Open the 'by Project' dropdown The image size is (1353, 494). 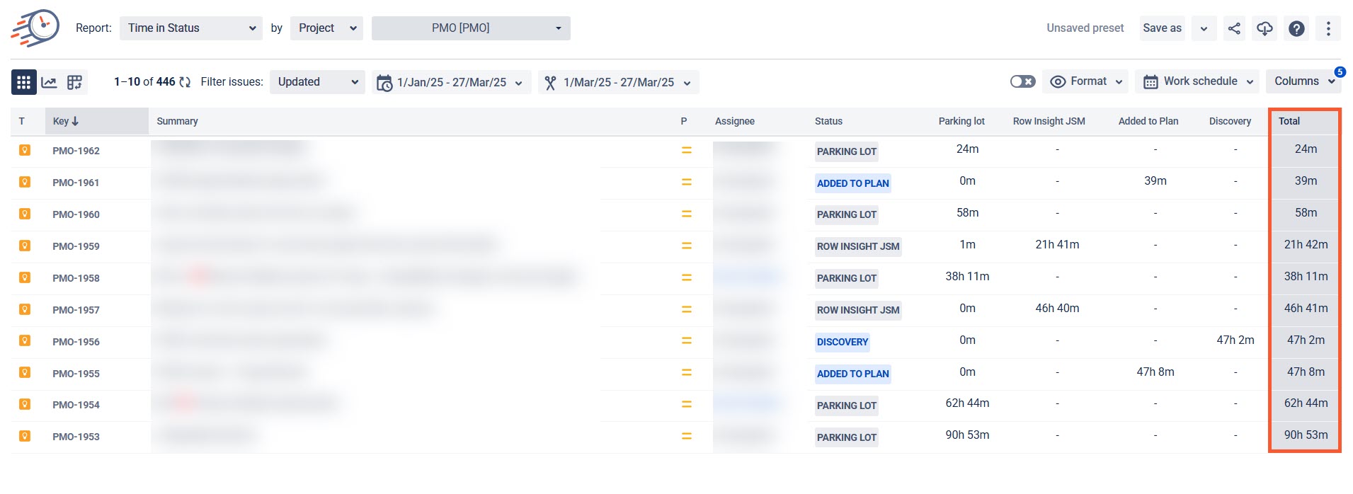326,28
